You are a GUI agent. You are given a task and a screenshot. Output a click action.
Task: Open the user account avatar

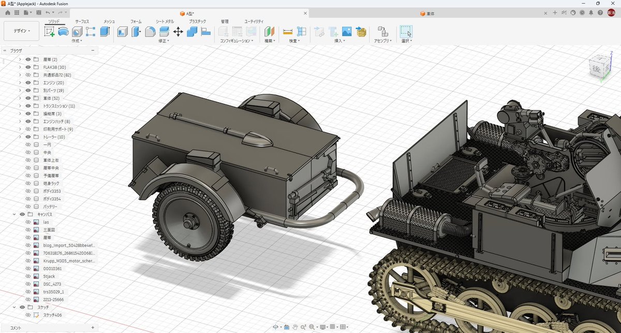[611, 12]
